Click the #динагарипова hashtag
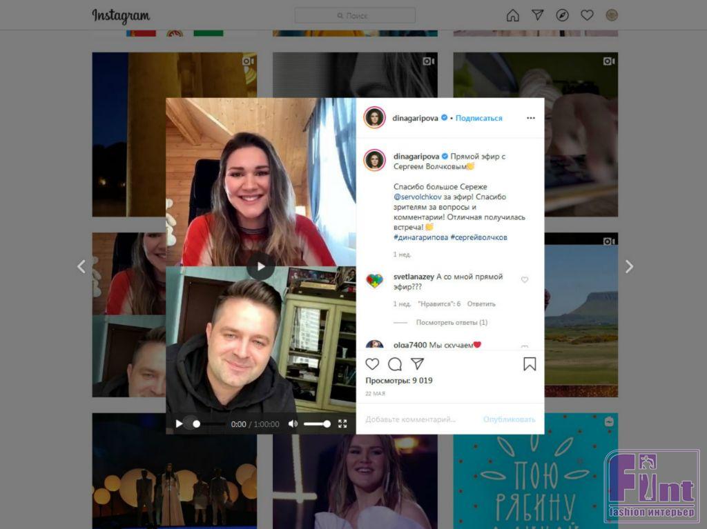 (x=420, y=237)
